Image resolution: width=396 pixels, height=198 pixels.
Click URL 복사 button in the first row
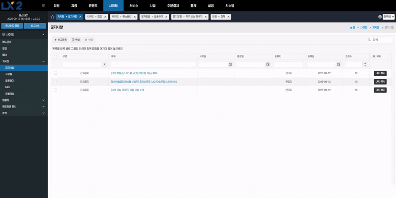(x=380, y=73)
